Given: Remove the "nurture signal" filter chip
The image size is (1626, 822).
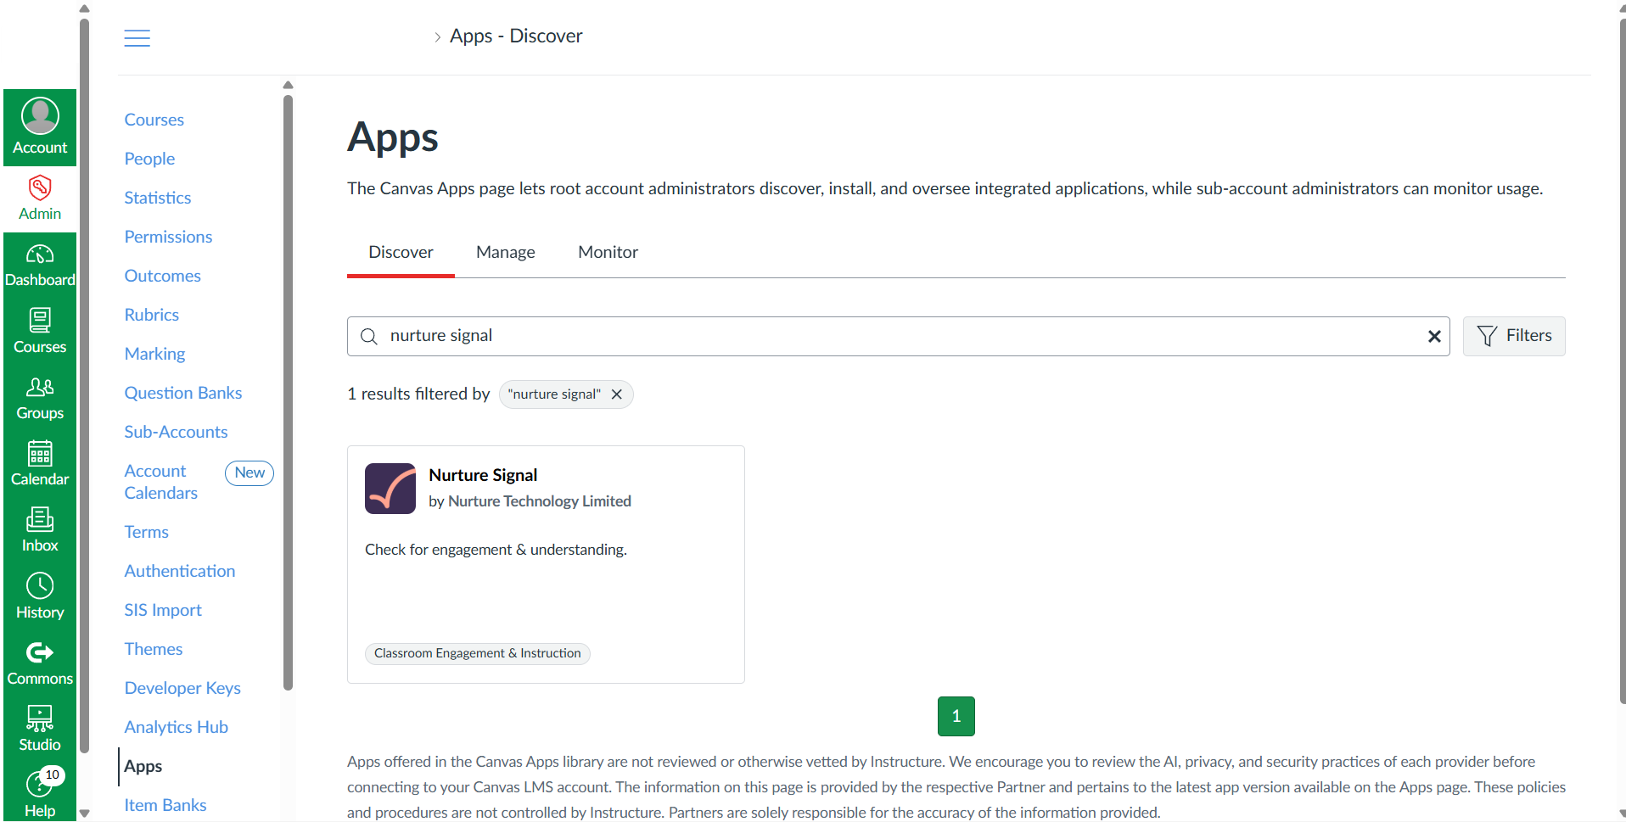Looking at the screenshot, I should (x=617, y=394).
